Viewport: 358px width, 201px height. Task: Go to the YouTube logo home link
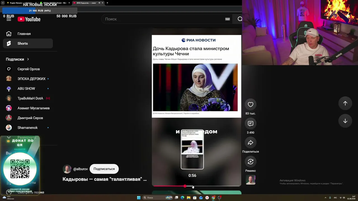coord(29,19)
